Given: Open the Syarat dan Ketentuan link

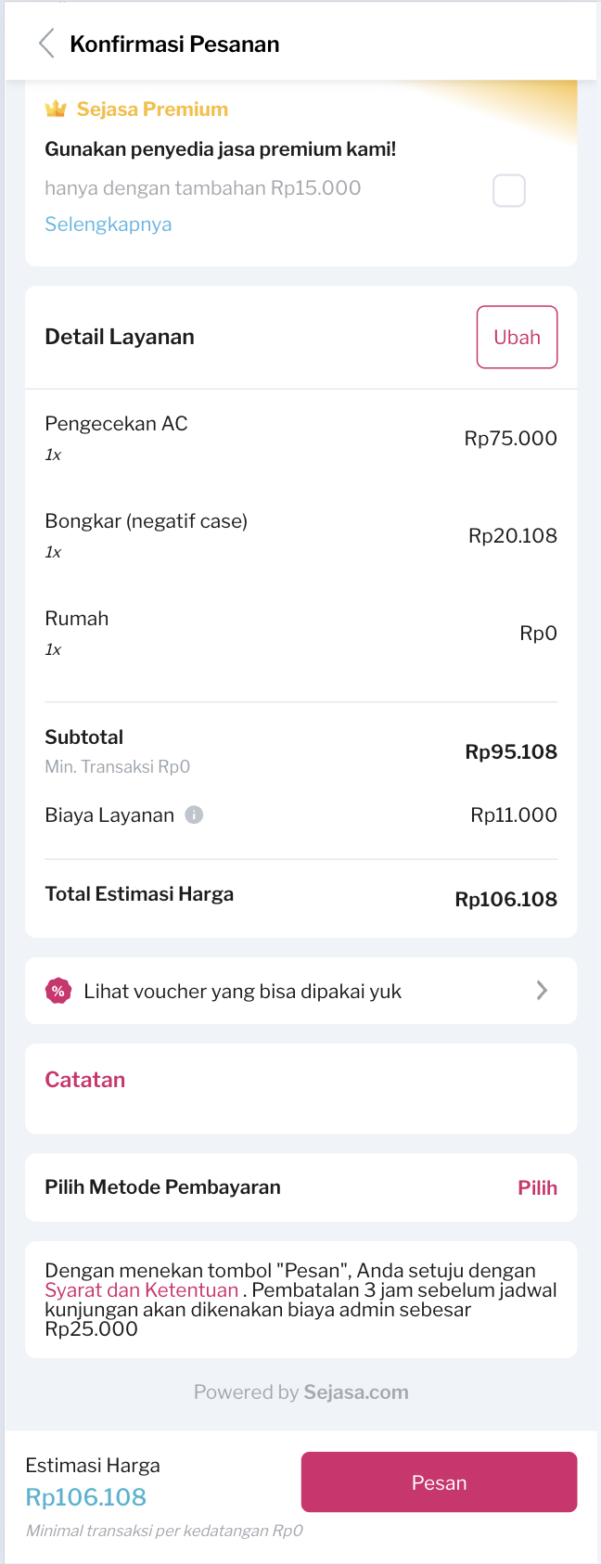Looking at the screenshot, I should [142, 1290].
